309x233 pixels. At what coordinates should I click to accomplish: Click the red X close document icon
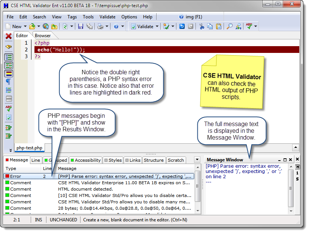click(9, 36)
